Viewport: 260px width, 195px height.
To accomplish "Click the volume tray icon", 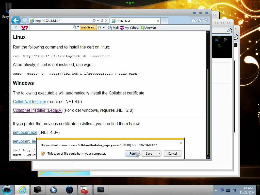I will tap(234, 190).
